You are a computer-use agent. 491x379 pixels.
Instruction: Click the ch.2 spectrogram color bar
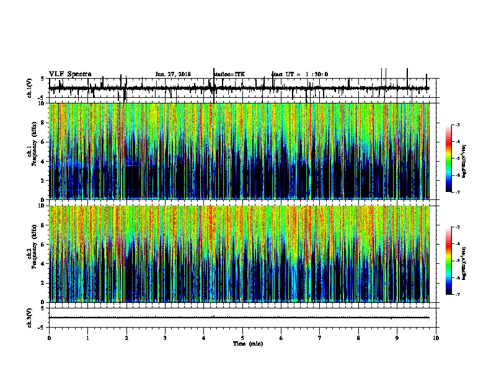[x=448, y=261]
